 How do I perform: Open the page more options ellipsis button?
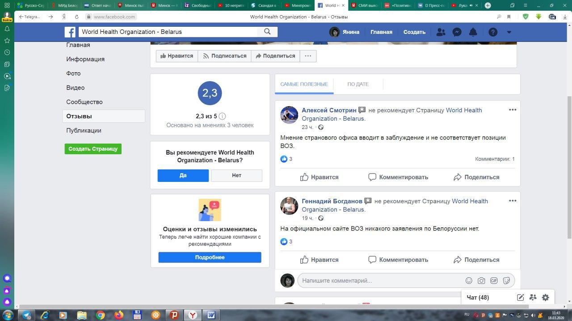pyautogui.click(x=308, y=56)
